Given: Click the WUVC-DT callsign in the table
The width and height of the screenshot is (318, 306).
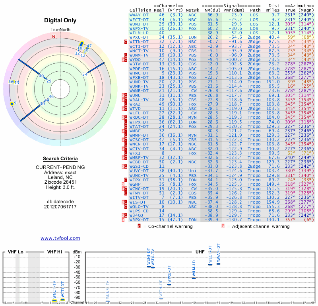Looking at the screenshot, I should [x=139, y=171].
